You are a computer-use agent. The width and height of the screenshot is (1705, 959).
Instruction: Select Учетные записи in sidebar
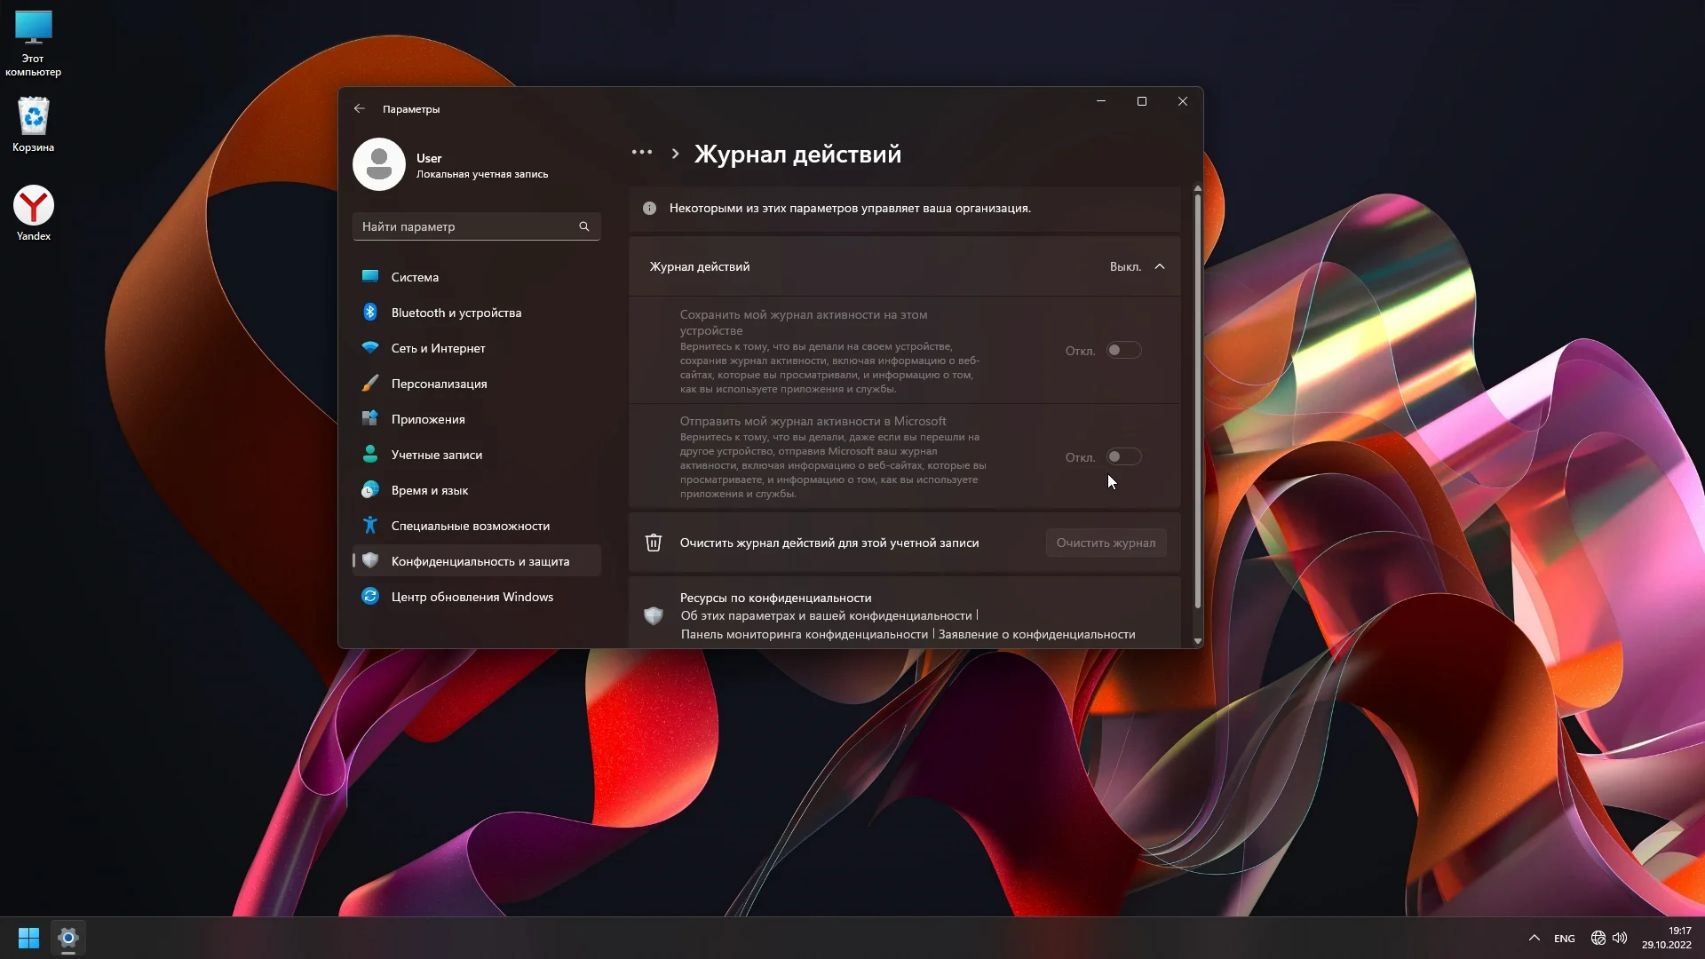tap(436, 455)
